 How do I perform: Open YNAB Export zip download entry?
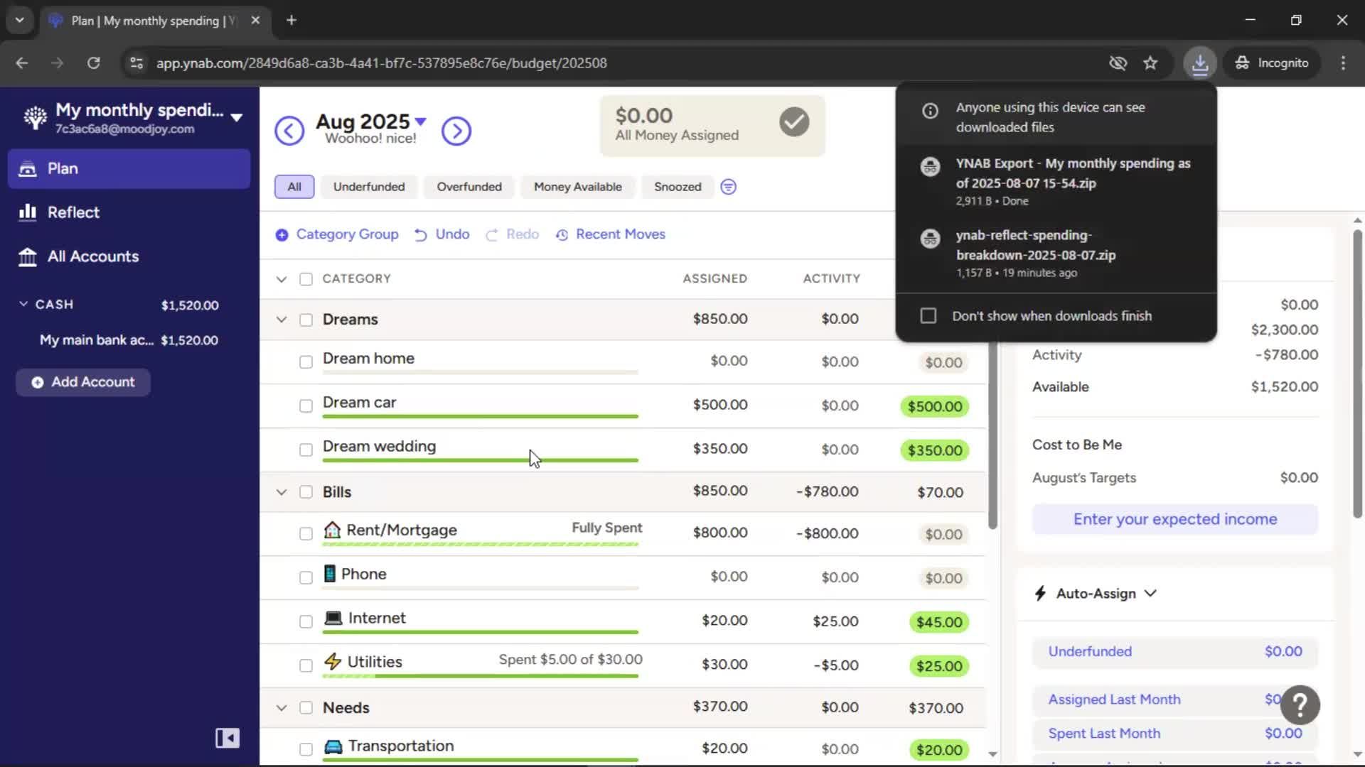(x=1056, y=181)
